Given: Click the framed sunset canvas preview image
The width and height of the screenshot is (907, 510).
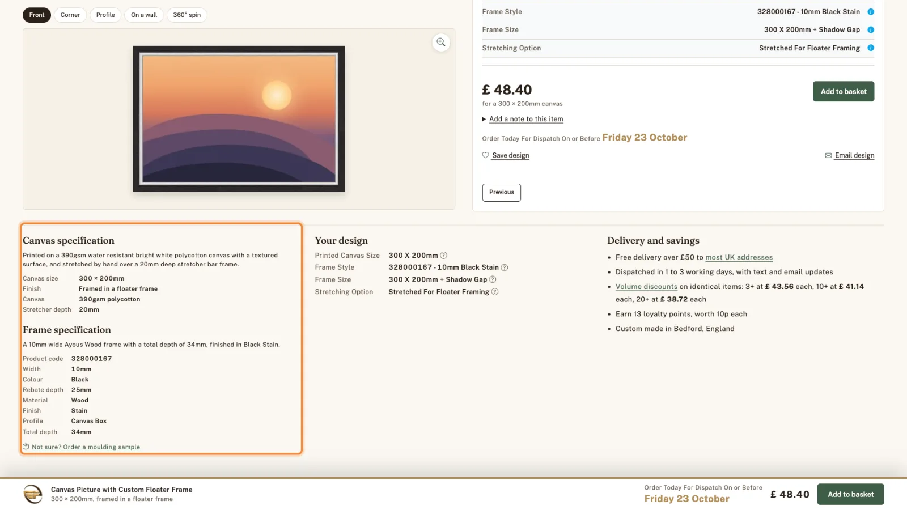Looking at the screenshot, I should [x=239, y=118].
